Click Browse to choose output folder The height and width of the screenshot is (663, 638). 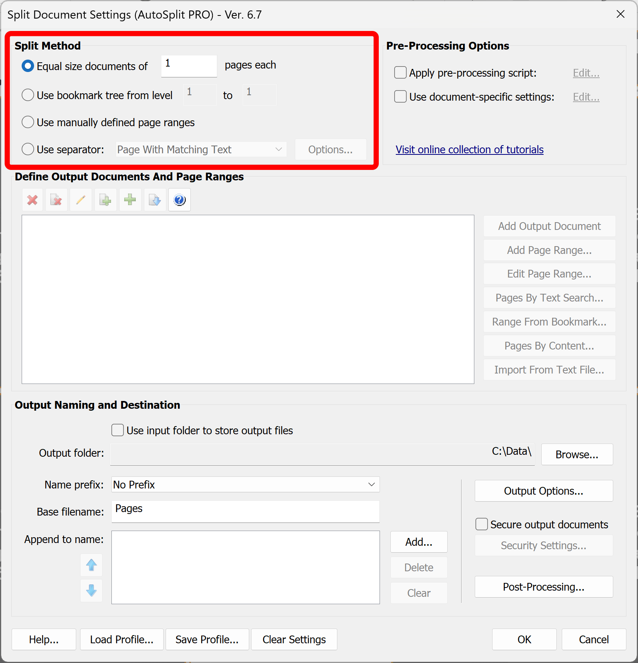[x=576, y=454]
